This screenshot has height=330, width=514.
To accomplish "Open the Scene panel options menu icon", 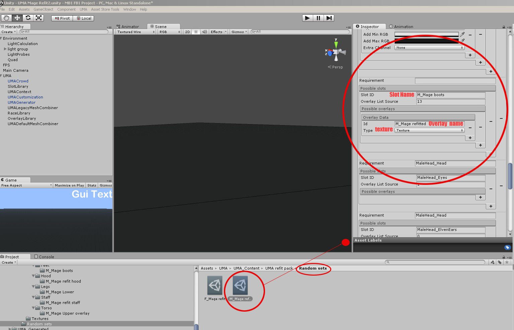I will click(x=348, y=27).
